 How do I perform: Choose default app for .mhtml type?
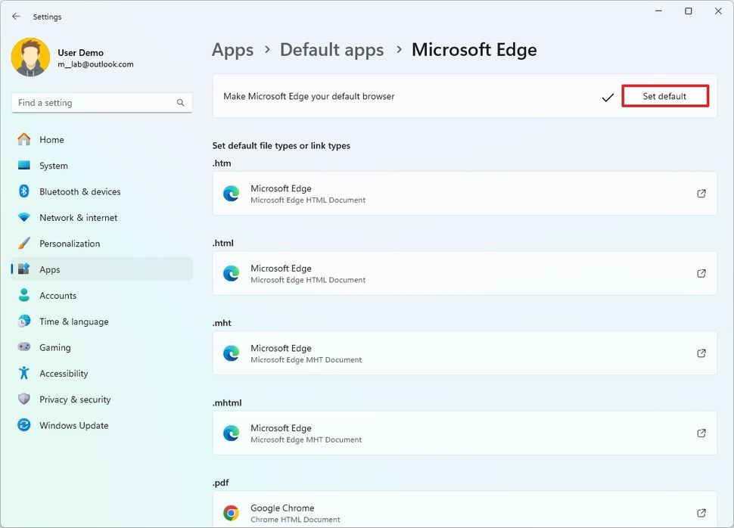pos(464,433)
